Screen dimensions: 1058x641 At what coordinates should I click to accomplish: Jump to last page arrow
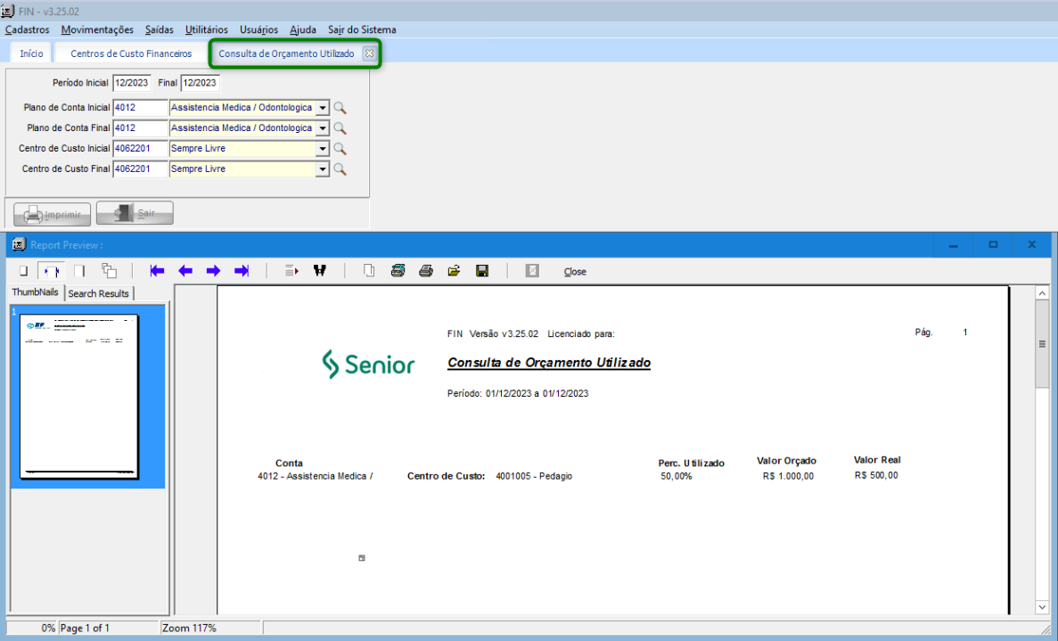coord(241,271)
